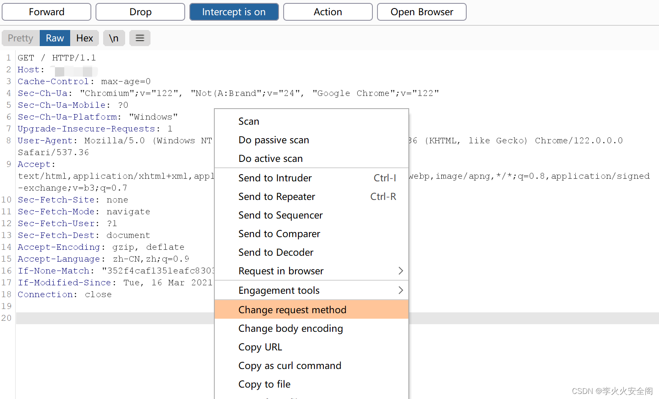Switch to the Pretty view tab
659x399 pixels.
point(20,38)
